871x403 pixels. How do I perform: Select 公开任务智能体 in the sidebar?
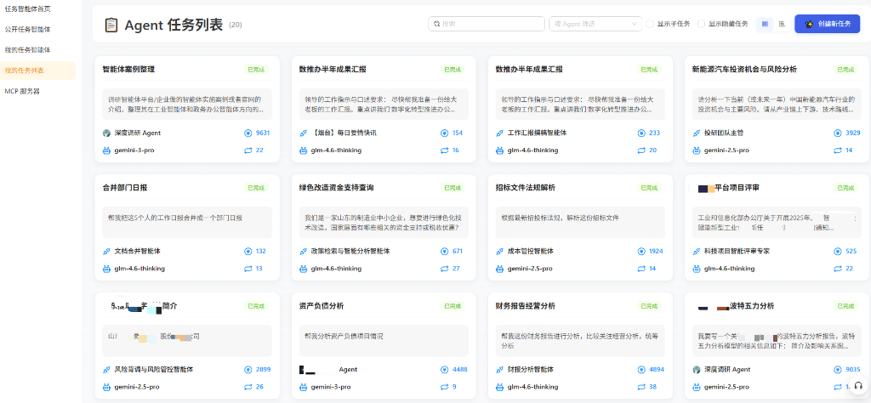27,29
